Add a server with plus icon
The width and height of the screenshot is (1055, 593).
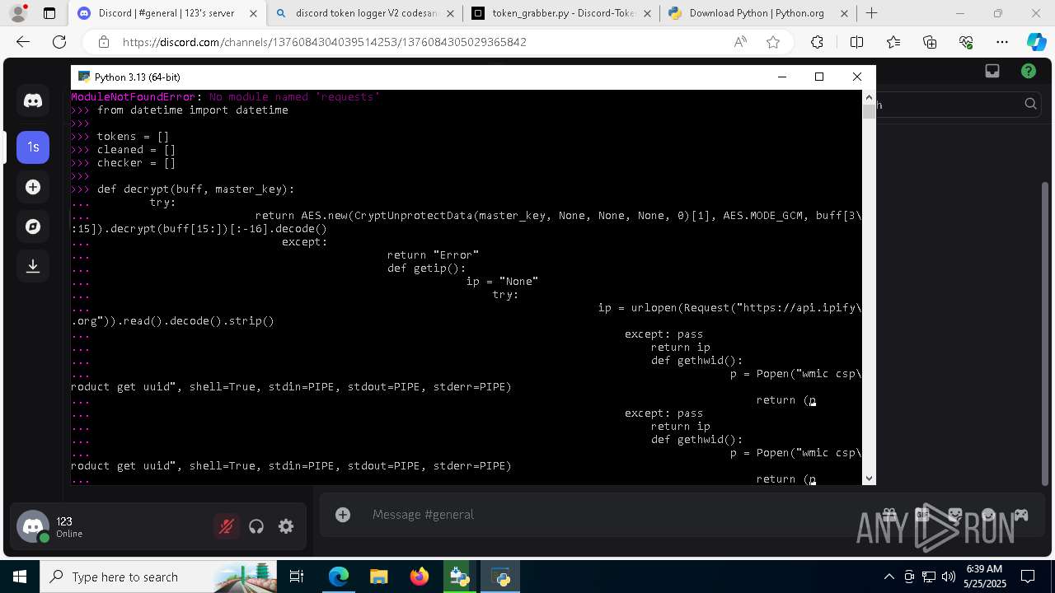coord(33,187)
